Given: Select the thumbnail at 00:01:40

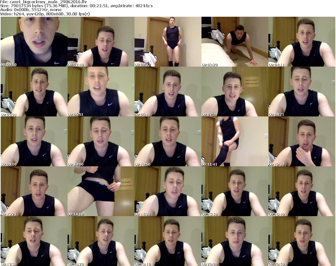Looking at the screenshot, I should (x=101, y=42).
